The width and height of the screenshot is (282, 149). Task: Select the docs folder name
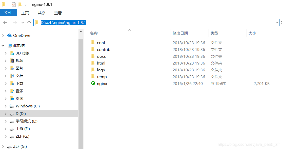point(102,56)
